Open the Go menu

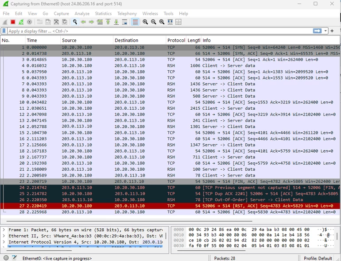[x=45, y=13]
